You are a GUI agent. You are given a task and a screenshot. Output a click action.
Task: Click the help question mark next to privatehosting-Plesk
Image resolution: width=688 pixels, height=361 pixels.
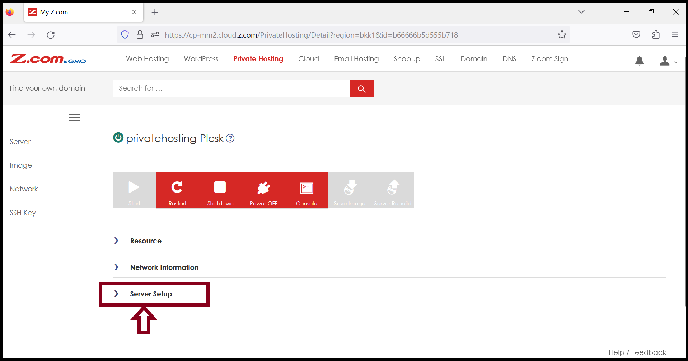click(230, 138)
